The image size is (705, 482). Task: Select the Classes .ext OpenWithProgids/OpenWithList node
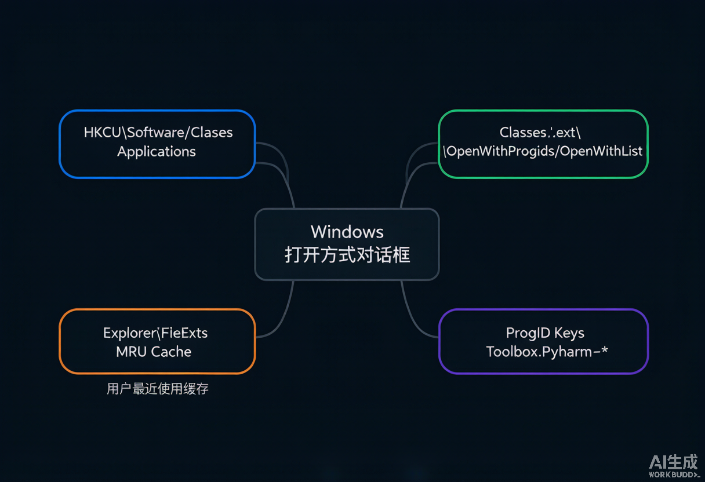(543, 144)
